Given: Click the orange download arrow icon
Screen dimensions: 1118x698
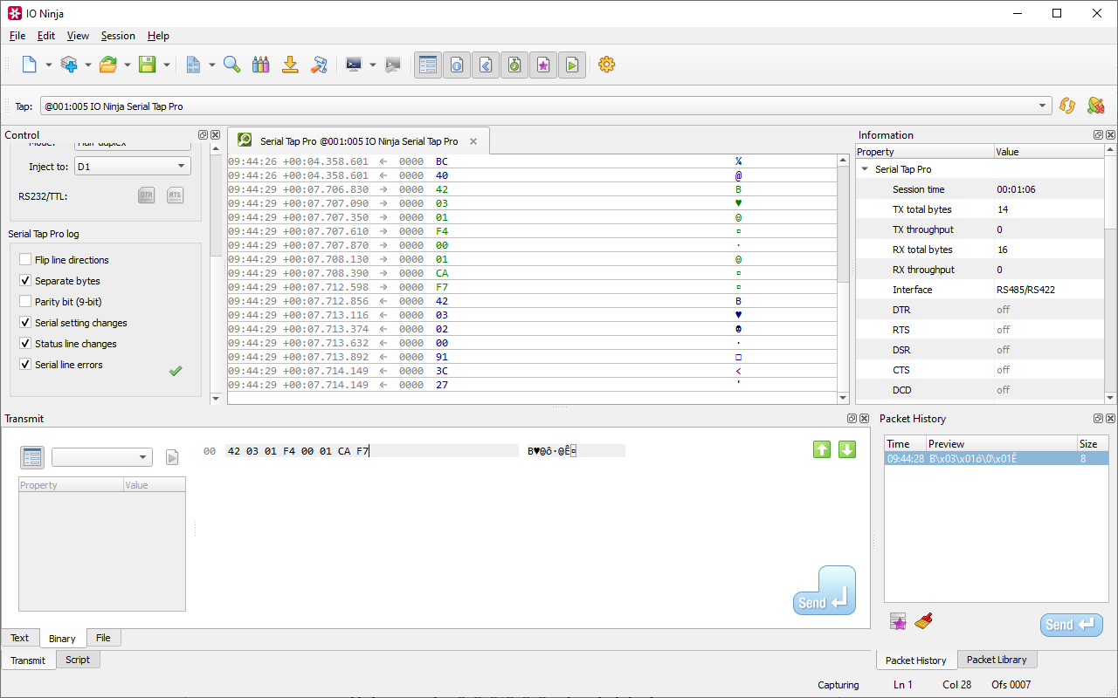Looking at the screenshot, I should 290,65.
